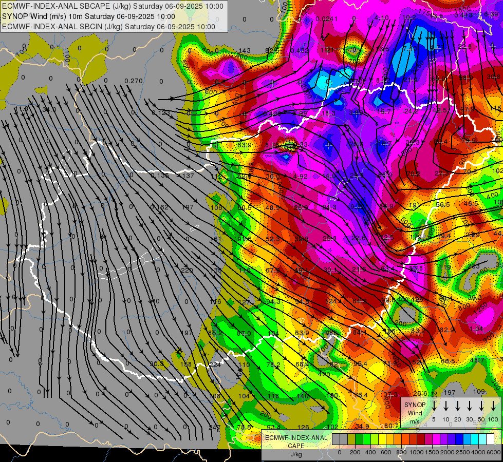This screenshot has width=503, height=462.
Task: Click the '95.4' value on the map
Action: [x=360, y=363]
